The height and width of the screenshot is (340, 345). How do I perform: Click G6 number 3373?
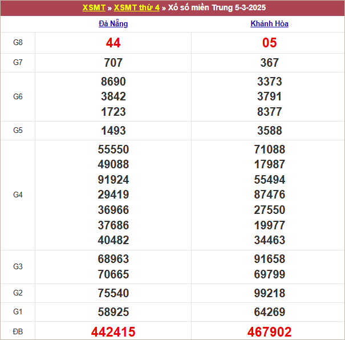[x=270, y=82]
